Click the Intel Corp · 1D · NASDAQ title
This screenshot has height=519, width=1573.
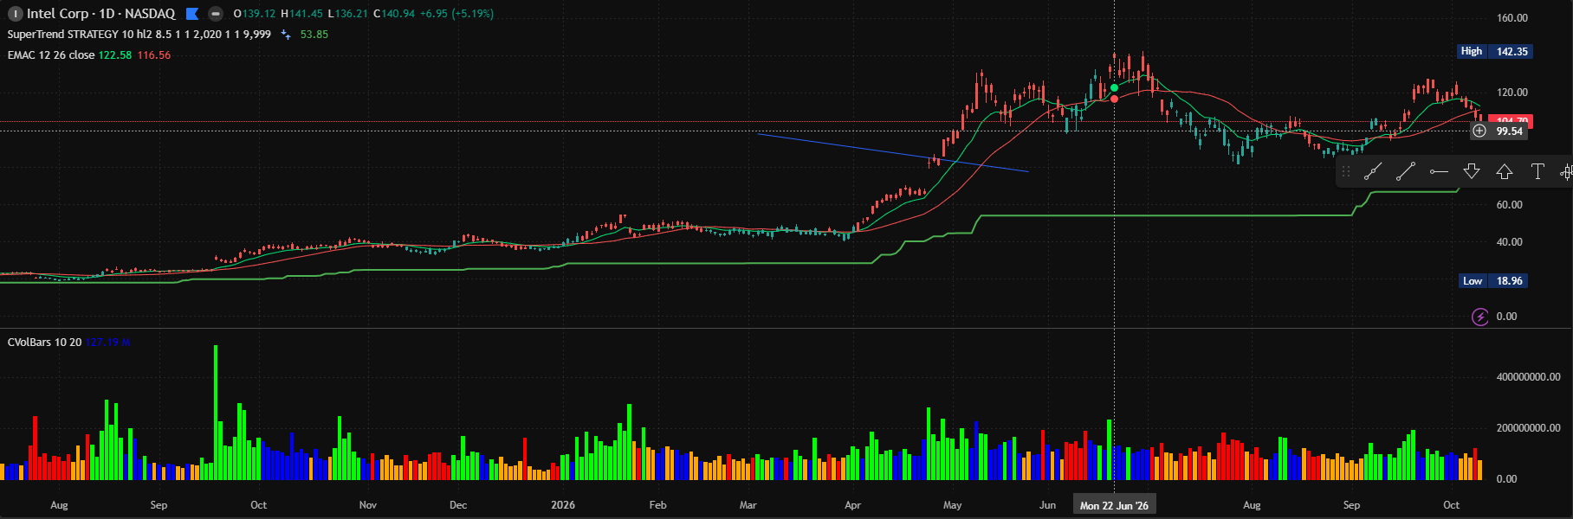100,14
